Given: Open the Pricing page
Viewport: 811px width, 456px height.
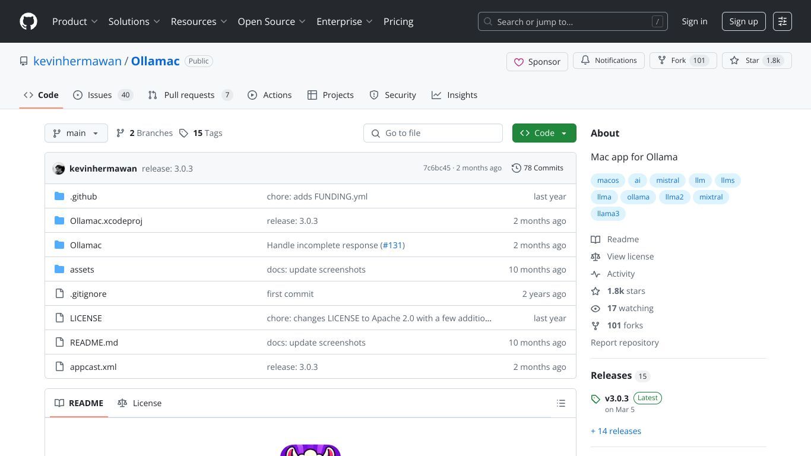Looking at the screenshot, I should pos(398,21).
